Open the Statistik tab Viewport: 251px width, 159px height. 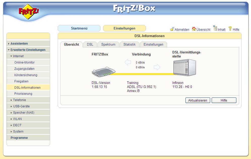coord(129,45)
